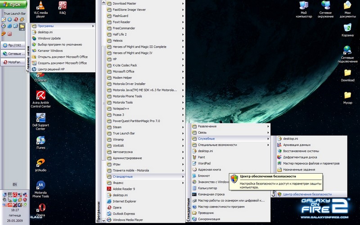Expand Heroes of Might and Magic IV arrow
Screen dimensions: 360x225
click(183, 53)
